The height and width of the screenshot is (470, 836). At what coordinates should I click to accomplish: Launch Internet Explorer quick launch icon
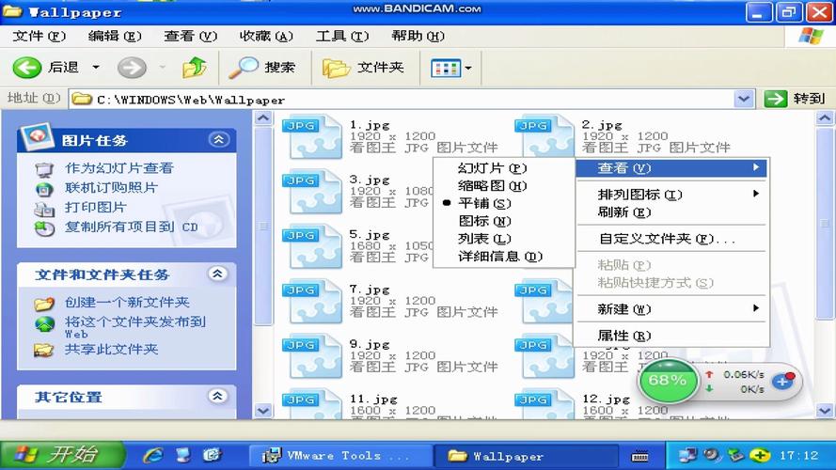[153, 455]
